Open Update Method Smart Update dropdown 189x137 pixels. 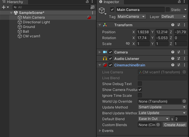coord(162,107)
